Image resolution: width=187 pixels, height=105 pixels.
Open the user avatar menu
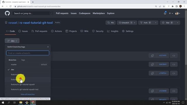[x=178, y=13]
